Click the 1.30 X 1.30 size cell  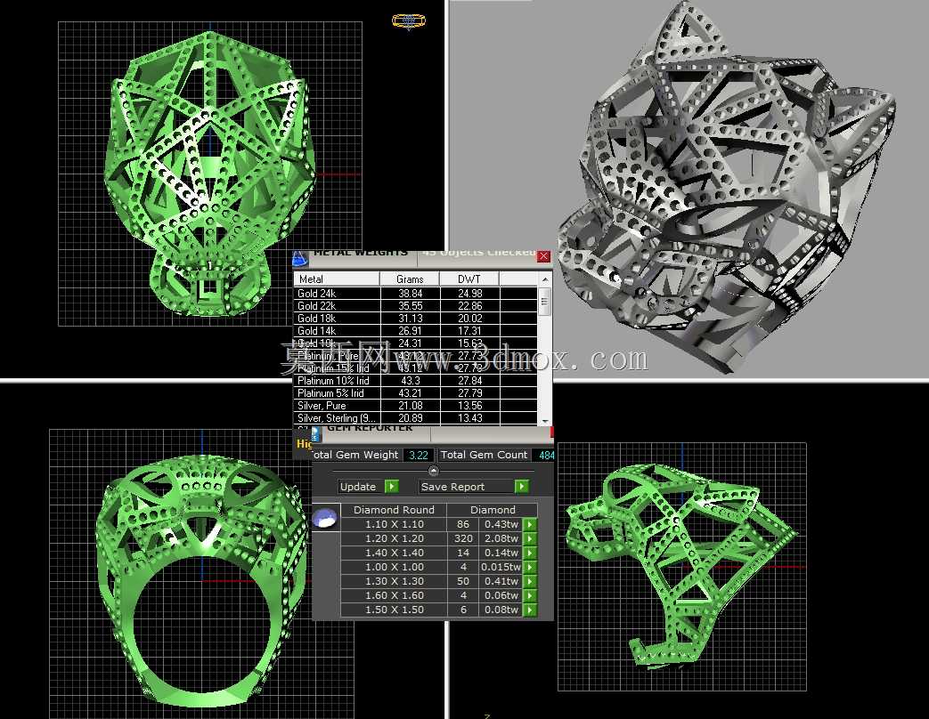[x=394, y=581]
